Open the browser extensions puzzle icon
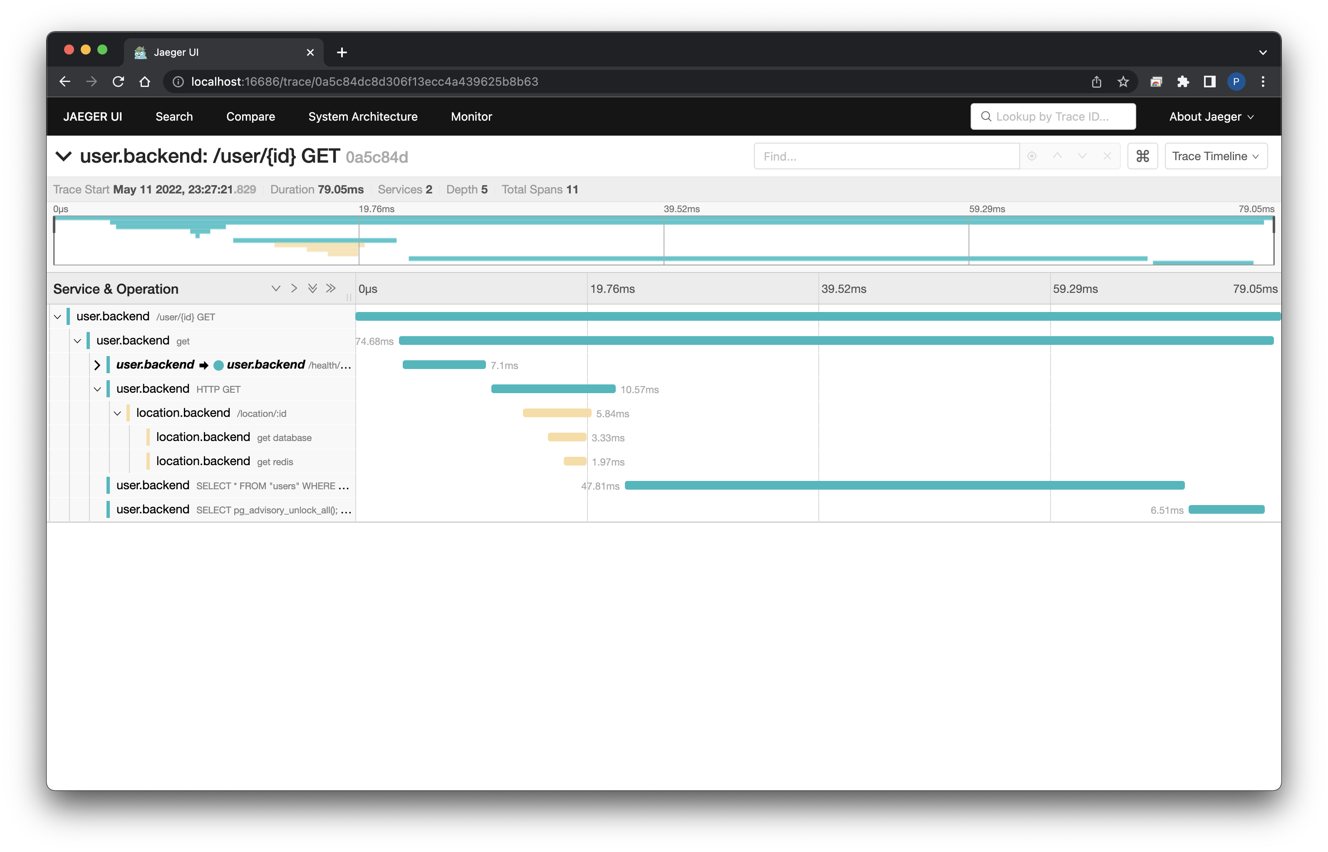Image resolution: width=1328 pixels, height=852 pixels. pos(1182,82)
